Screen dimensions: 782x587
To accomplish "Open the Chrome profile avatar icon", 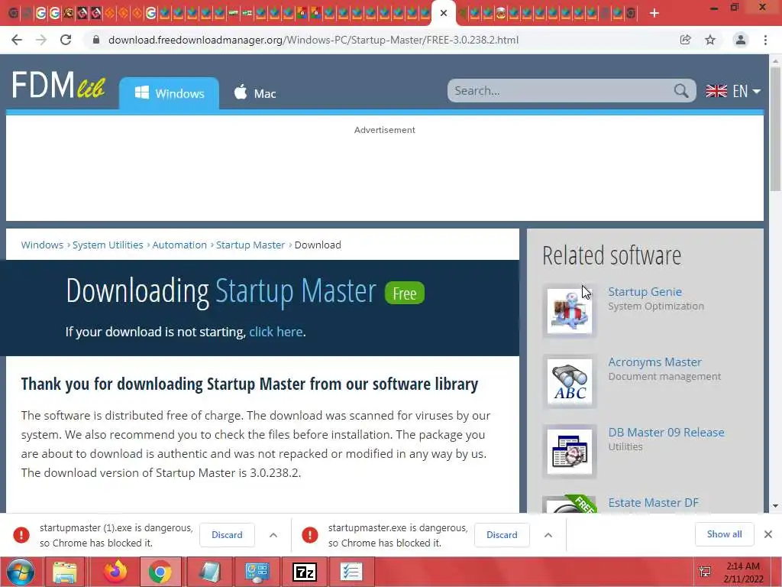I will click(x=741, y=40).
